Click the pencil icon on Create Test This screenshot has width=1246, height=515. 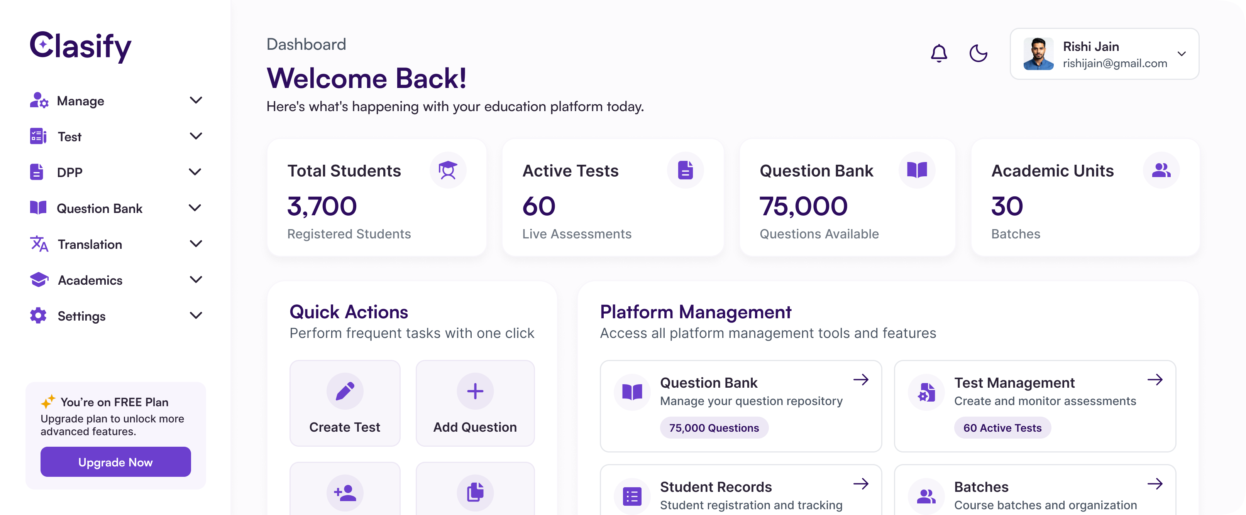[x=345, y=391]
